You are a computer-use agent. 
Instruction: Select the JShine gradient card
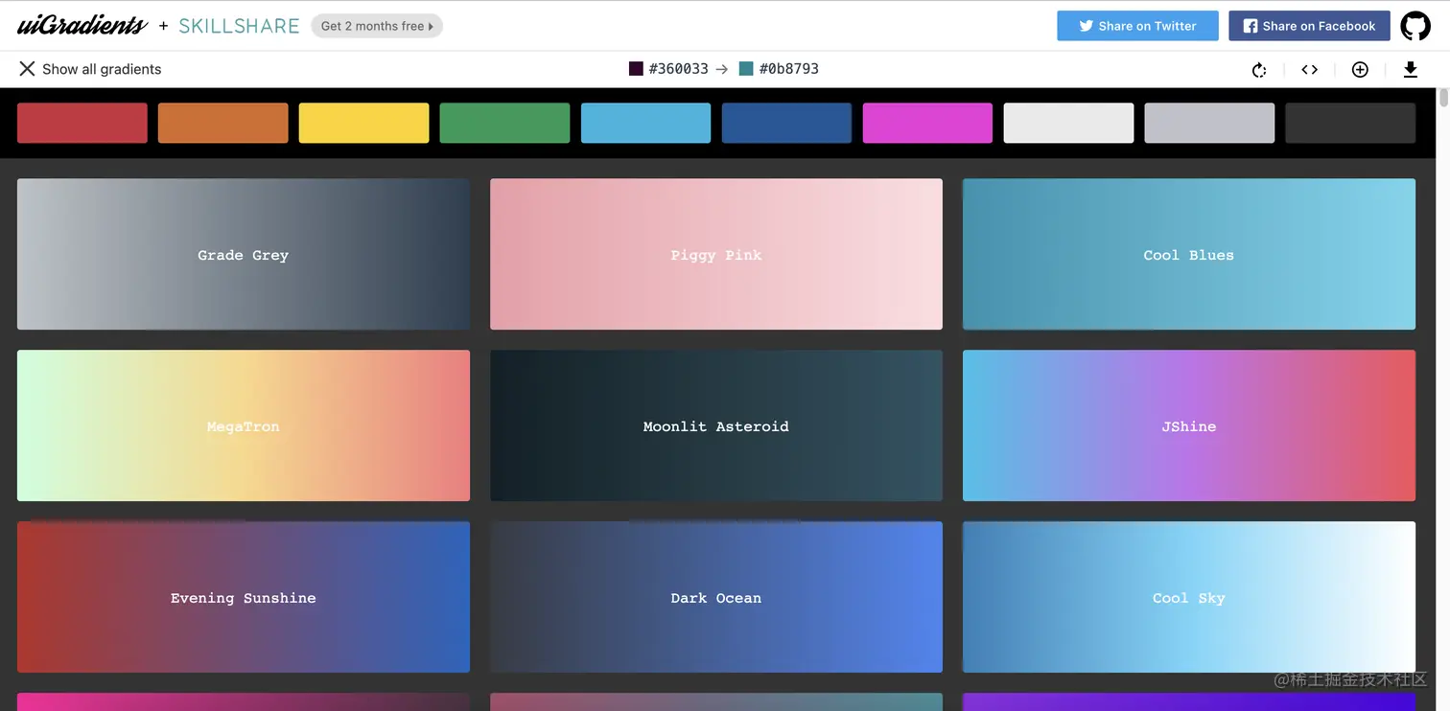coord(1189,425)
